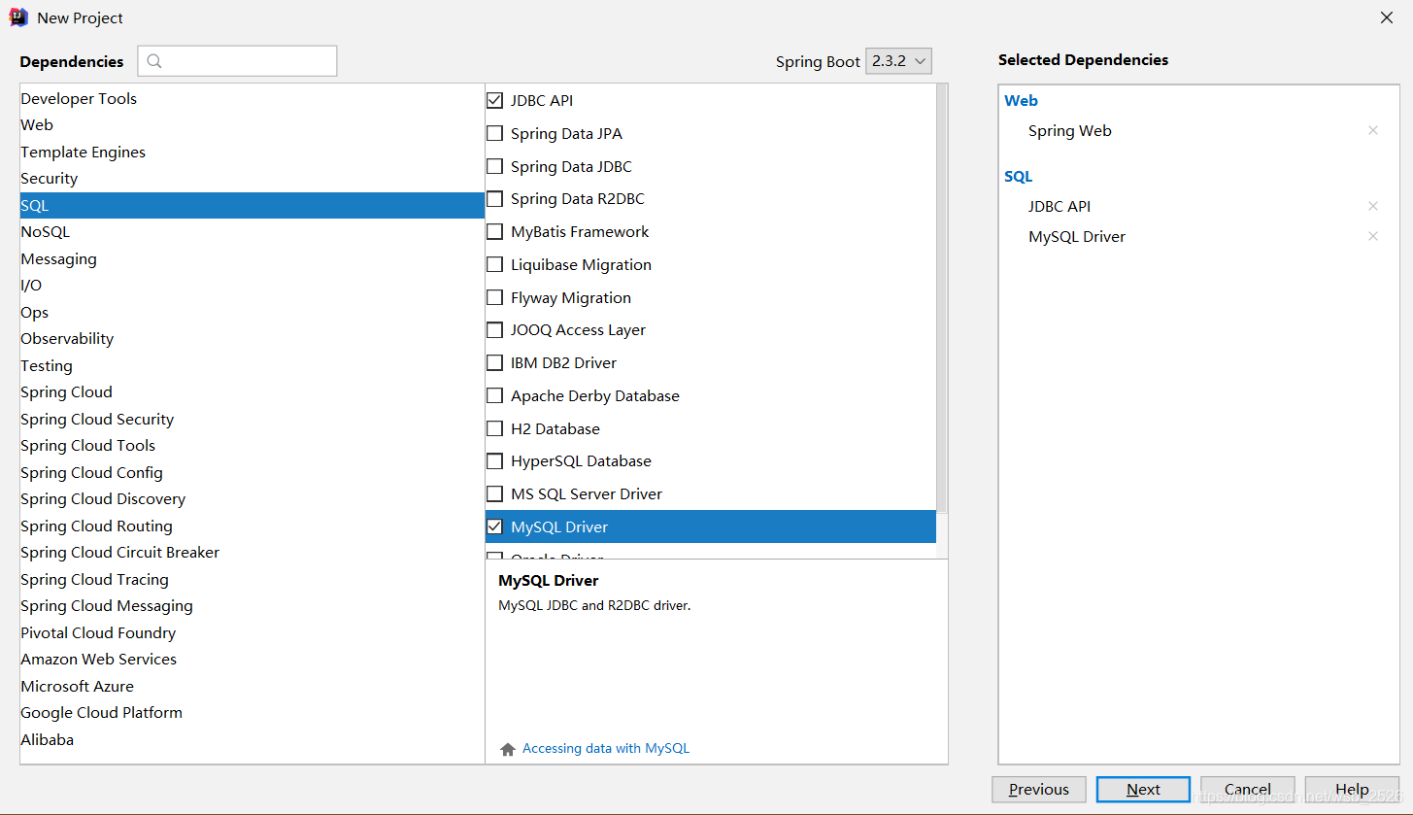Uncheck the JDBC API checkbox
The width and height of the screenshot is (1413, 815).
(x=495, y=100)
